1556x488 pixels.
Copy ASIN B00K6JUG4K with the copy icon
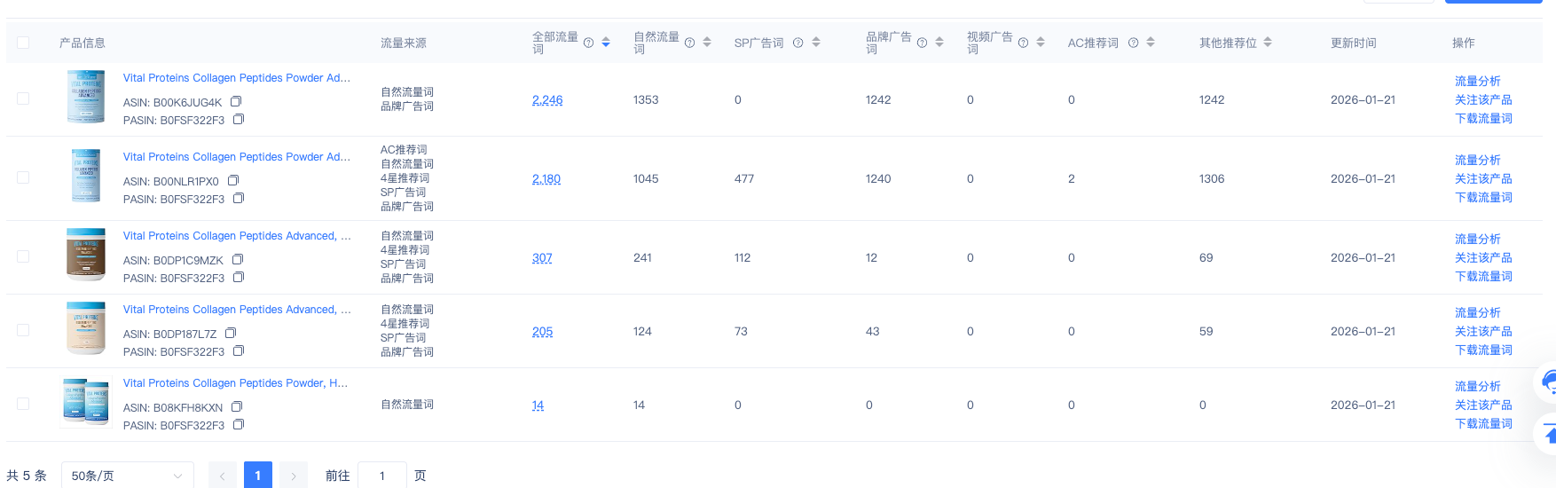pyautogui.click(x=236, y=102)
